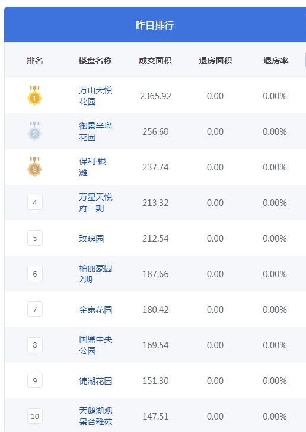This screenshot has height=432, width=306.
Task: Click the rank 4 number badge
Action: (x=35, y=202)
